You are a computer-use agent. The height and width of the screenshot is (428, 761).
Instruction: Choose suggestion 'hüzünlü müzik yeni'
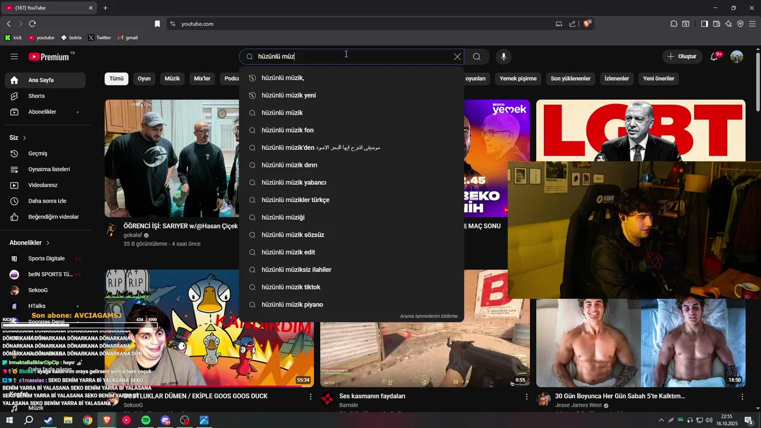[351, 95]
